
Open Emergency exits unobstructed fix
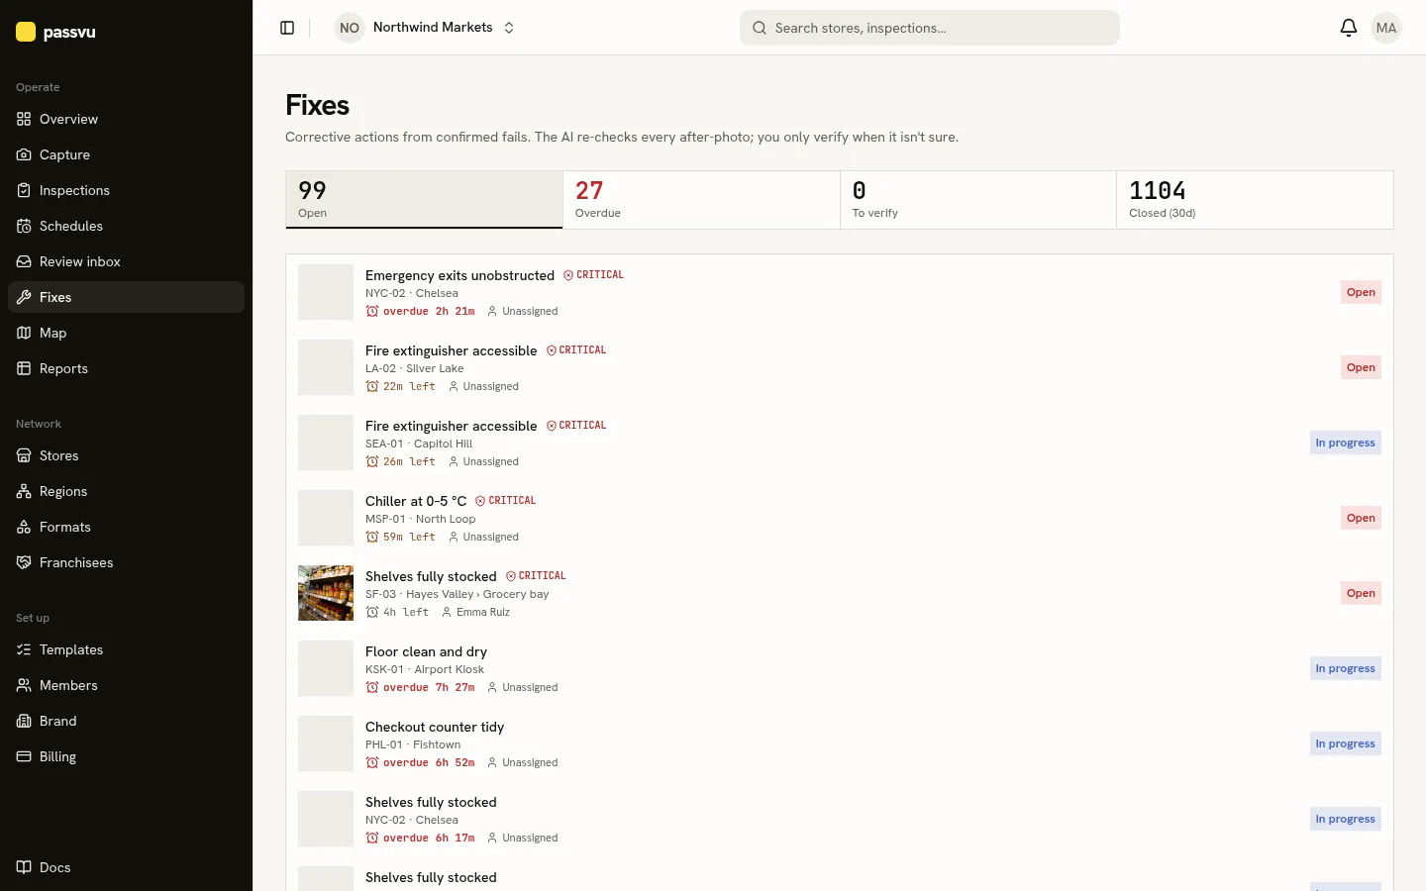pyautogui.click(x=840, y=292)
